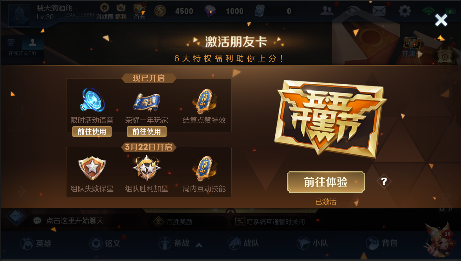Screen dimensions: 461x261
Task: Select the 荣耀一年玩家 blue scroll icon
Action: [x=146, y=102]
